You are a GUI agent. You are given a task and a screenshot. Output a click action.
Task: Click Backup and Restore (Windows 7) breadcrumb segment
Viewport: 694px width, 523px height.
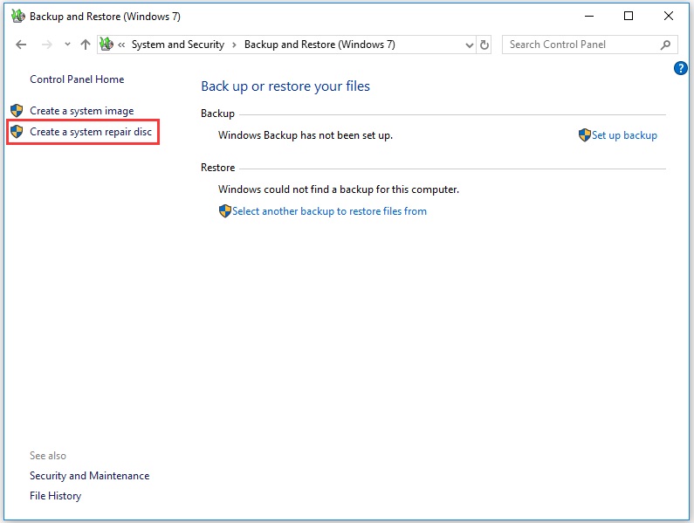point(320,45)
